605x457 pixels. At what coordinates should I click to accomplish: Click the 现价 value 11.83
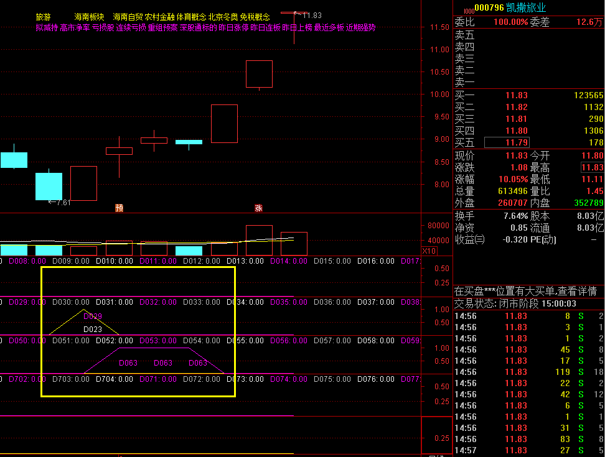pos(516,155)
